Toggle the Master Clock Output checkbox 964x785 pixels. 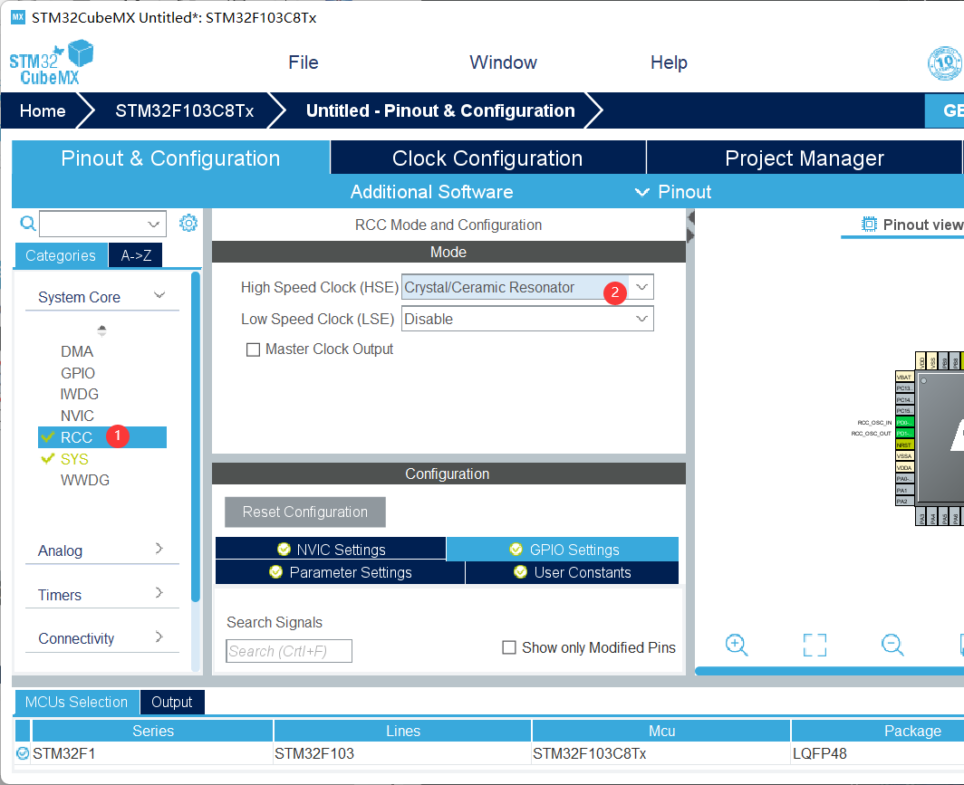[x=253, y=349]
